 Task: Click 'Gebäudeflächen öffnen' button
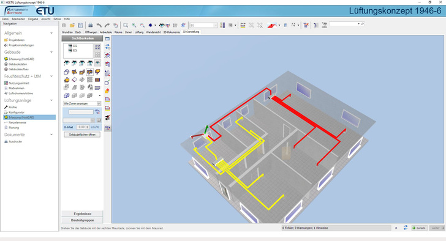82,135
